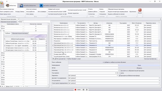Open Алфавитный каталог in the ribbon
Image resolution: width=162 pixels, height=91 pixels.
[54, 9]
